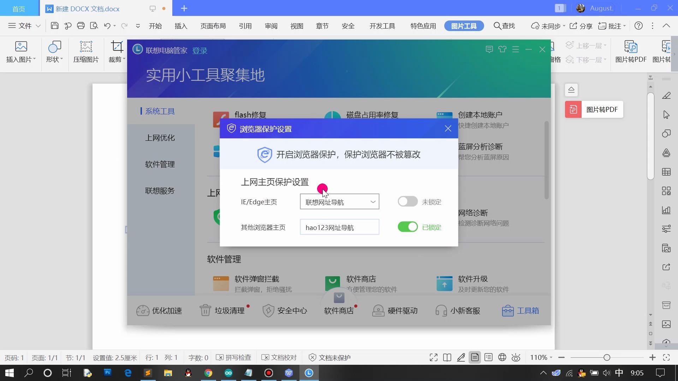
Task: Open 软件弹窗拦截 tool
Action: point(252,284)
